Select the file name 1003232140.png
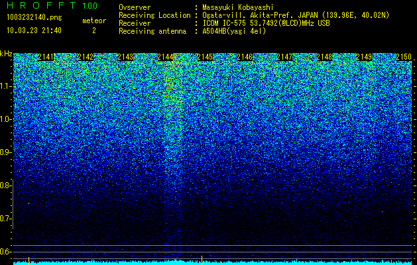 pos(34,18)
